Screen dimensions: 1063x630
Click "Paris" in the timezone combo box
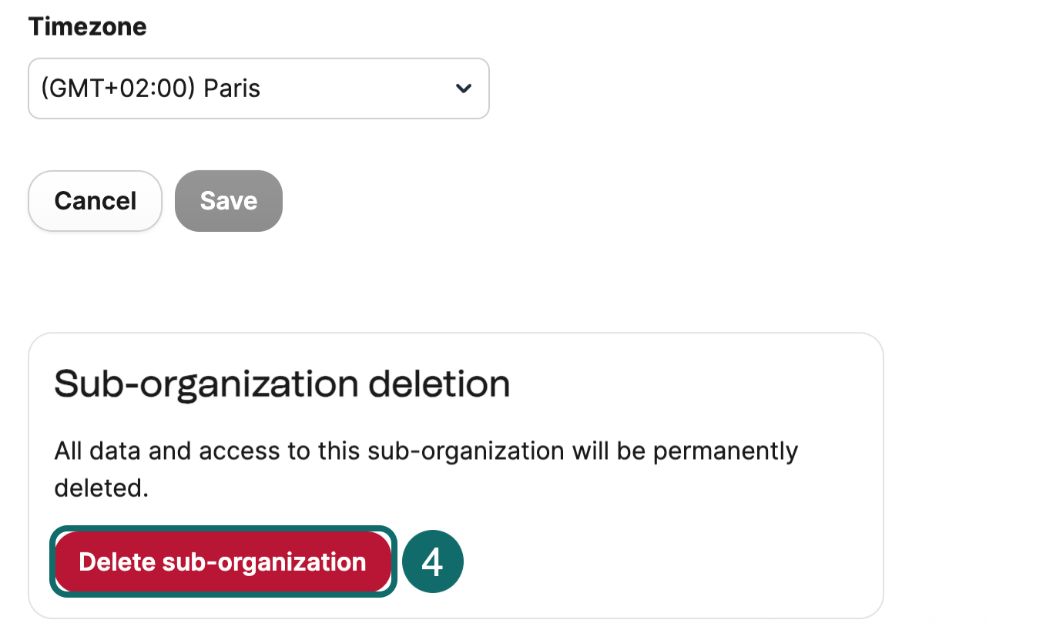tap(232, 89)
